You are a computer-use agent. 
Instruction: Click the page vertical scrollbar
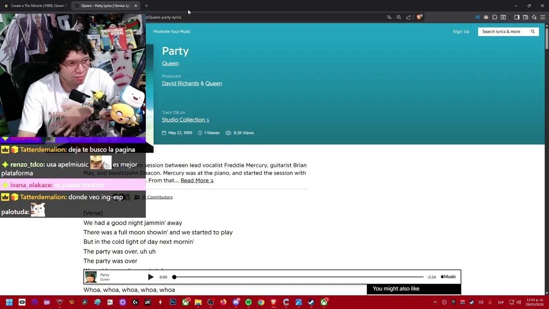point(546,39)
